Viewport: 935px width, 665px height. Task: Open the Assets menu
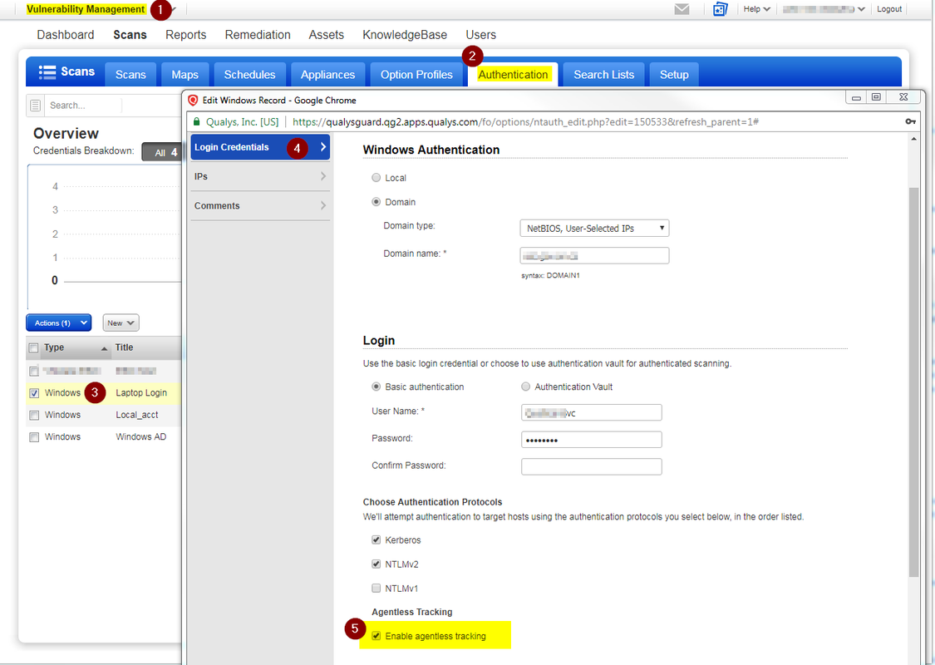click(x=326, y=35)
